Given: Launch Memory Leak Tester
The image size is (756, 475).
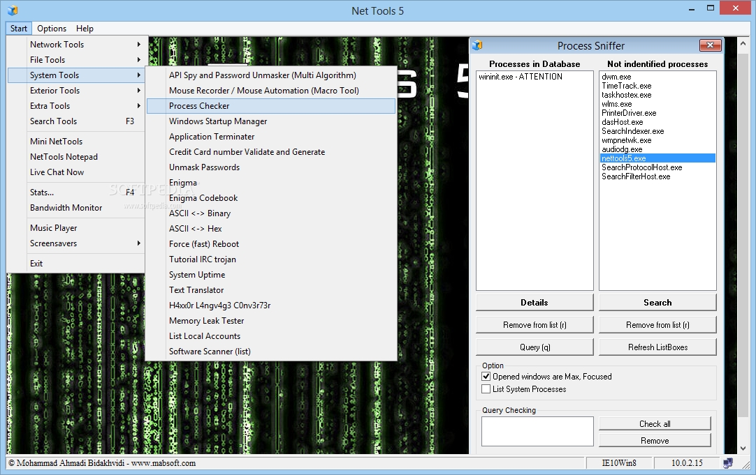Looking at the screenshot, I should click(271, 321).
